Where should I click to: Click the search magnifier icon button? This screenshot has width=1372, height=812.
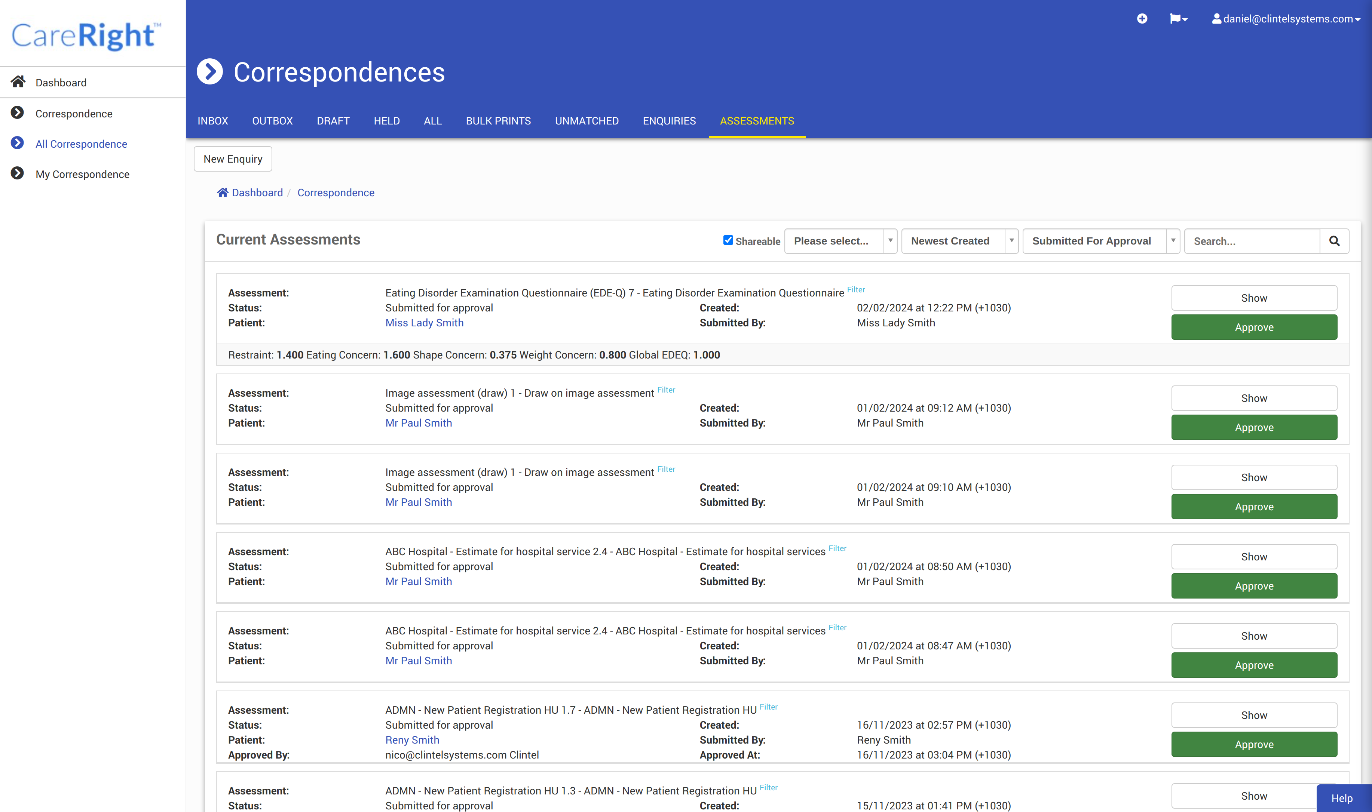(1334, 241)
